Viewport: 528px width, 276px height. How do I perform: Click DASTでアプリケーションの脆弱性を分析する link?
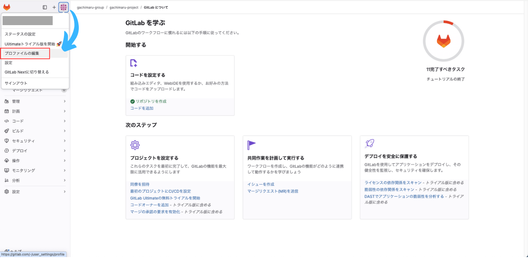pos(404,196)
